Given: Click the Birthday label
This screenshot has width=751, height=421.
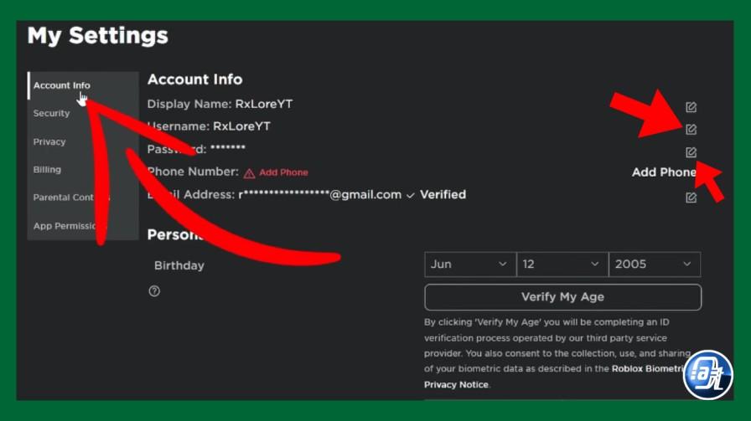Looking at the screenshot, I should pyautogui.click(x=179, y=265).
